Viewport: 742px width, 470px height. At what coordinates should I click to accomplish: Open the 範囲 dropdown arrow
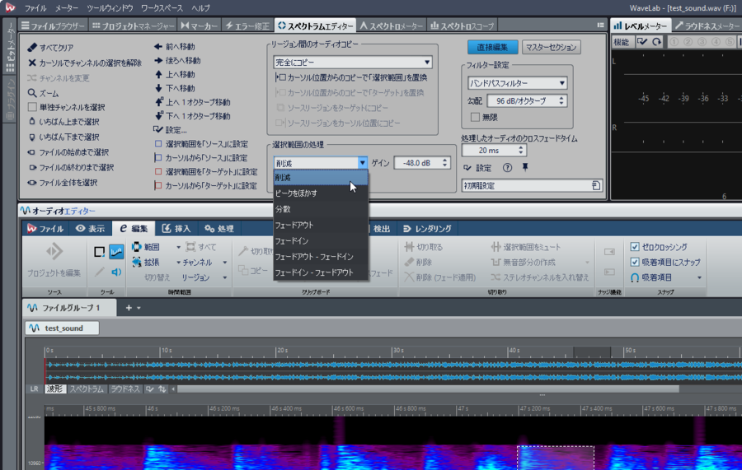(x=178, y=247)
